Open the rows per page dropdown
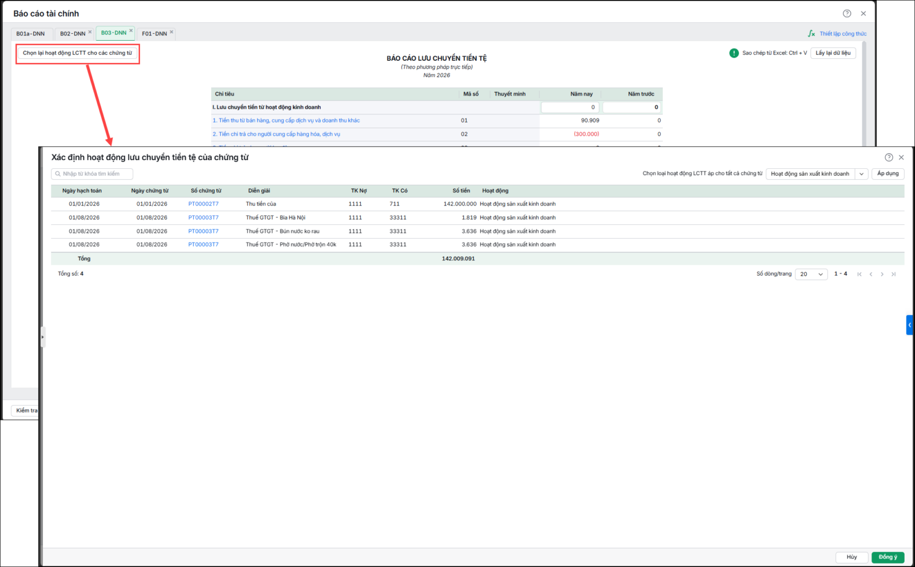Image resolution: width=915 pixels, height=567 pixels. (x=811, y=274)
